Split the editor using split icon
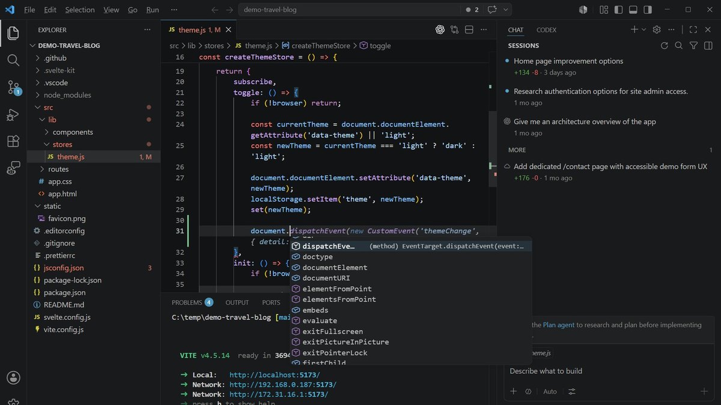Viewport: 721px width, 405px height. coord(469,29)
